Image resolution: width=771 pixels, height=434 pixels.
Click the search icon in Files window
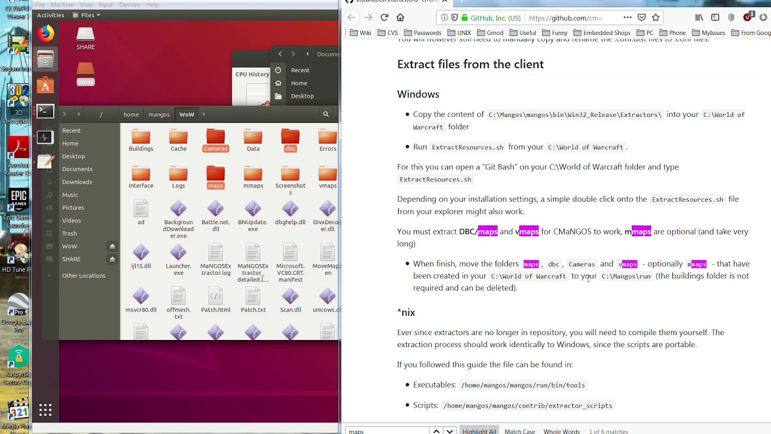click(326, 114)
